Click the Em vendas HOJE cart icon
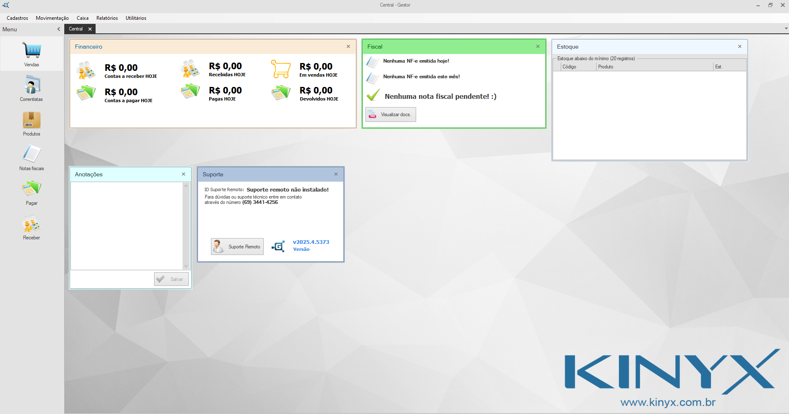789x414 pixels. pos(281,68)
